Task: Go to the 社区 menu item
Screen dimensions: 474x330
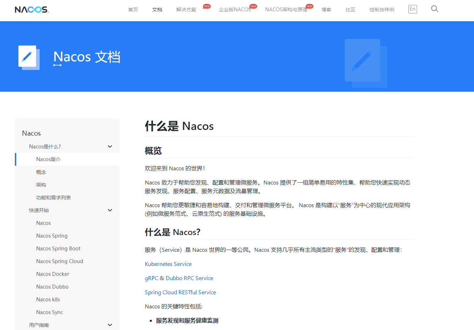Action: point(350,10)
